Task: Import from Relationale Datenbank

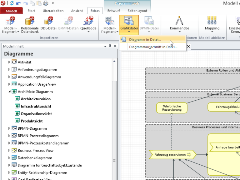Action: click(30, 24)
